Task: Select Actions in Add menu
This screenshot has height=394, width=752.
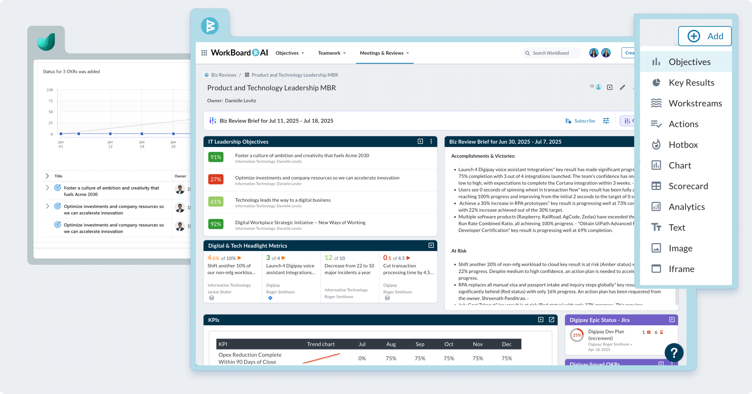Action: tap(686, 124)
